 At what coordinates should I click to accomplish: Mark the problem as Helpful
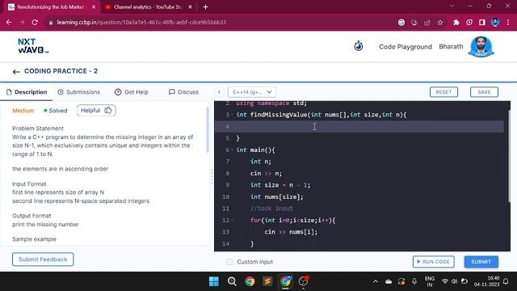click(x=96, y=111)
